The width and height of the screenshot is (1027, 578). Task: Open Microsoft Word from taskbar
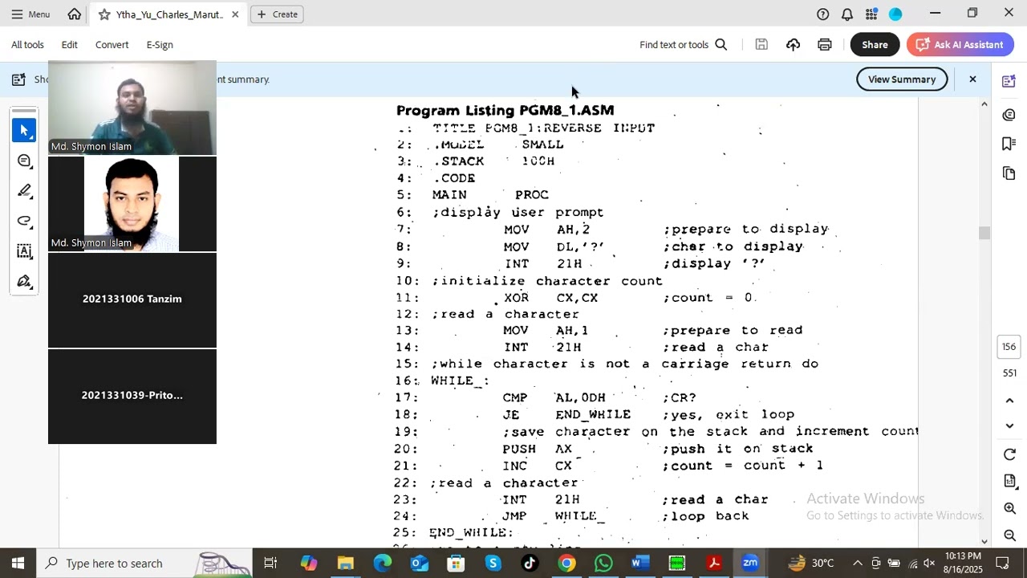click(639, 563)
